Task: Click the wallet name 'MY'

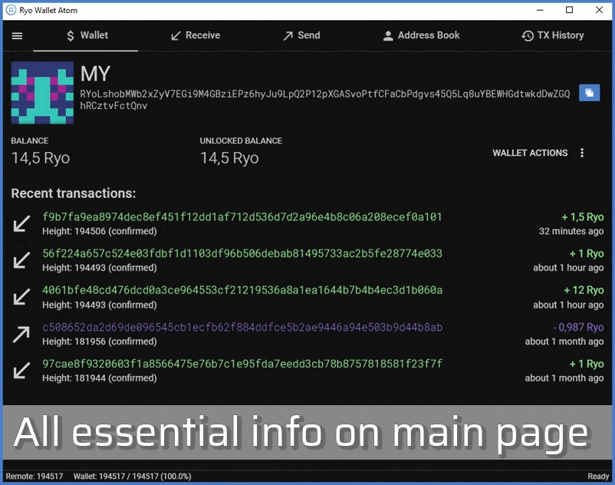Action: coord(95,74)
